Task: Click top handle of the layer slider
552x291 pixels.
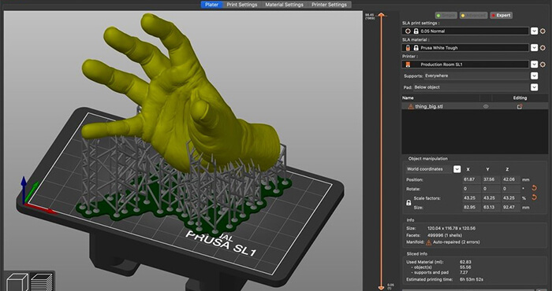Action: 381,15
